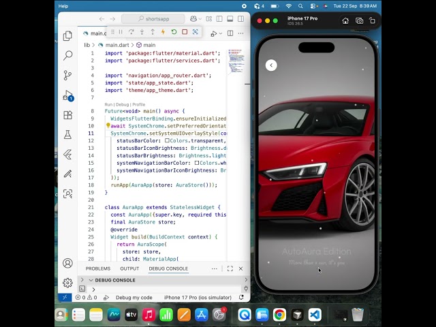Open the panel More Actions ellipsis
This screenshot has width=436, height=327.
click(214, 268)
